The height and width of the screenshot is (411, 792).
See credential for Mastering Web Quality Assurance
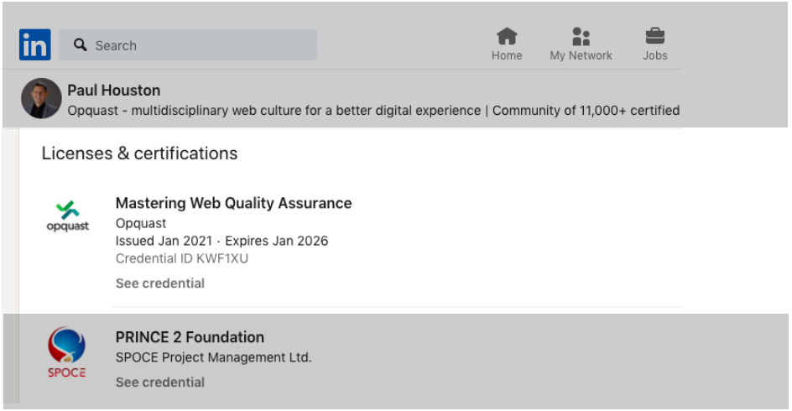point(159,284)
